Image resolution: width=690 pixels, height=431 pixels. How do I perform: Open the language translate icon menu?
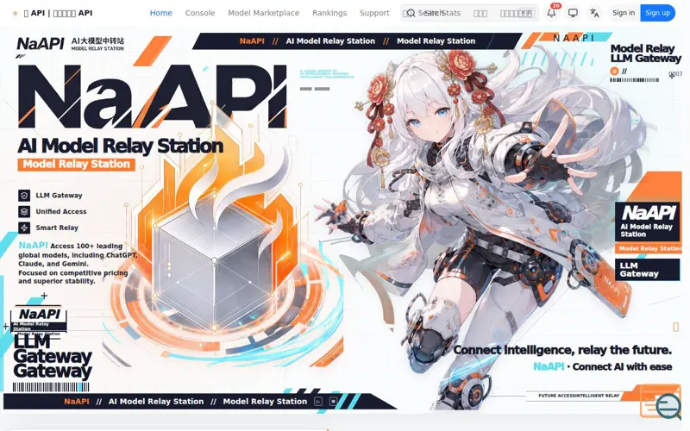594,13
